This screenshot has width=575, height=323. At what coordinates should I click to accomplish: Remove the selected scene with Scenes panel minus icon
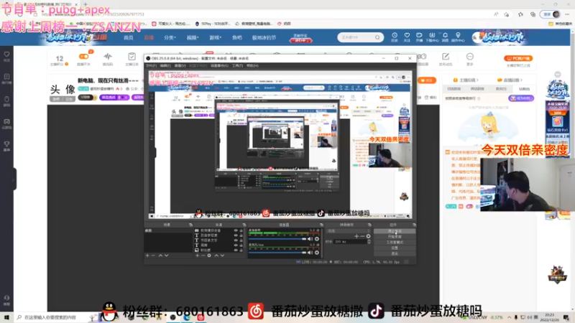click(153, 256)
